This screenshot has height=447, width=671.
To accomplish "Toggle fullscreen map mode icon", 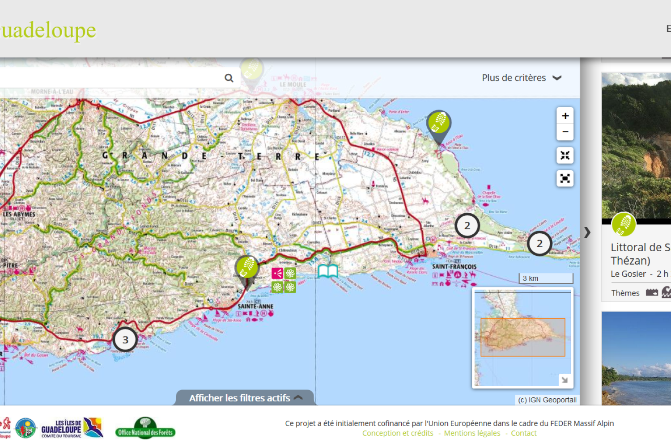I will (x=565, y=178).
